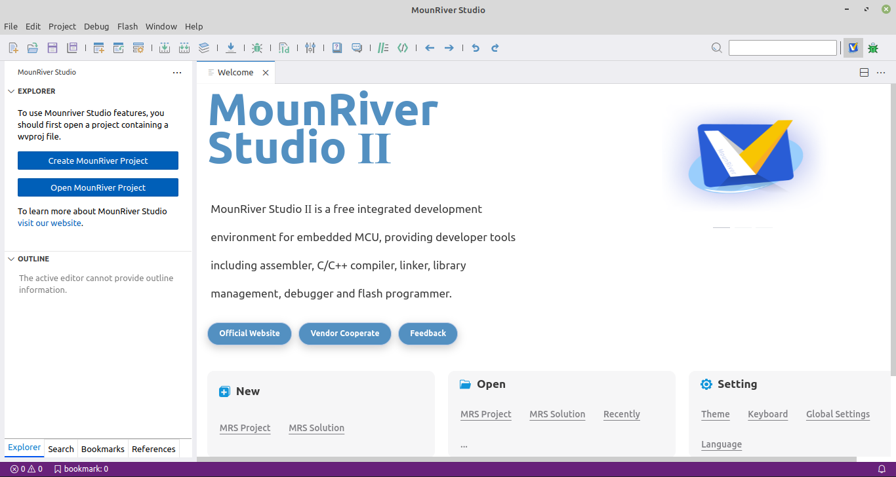Click the green 'id' document toolbar icon
Image resolution: width=896 pixels, height=477 pixels.
(x=284, y=48)
